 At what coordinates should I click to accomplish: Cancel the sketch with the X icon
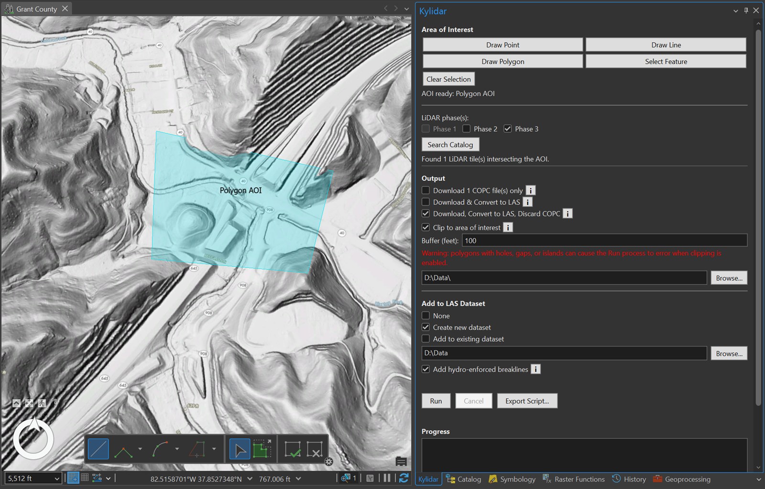point(315,449)
